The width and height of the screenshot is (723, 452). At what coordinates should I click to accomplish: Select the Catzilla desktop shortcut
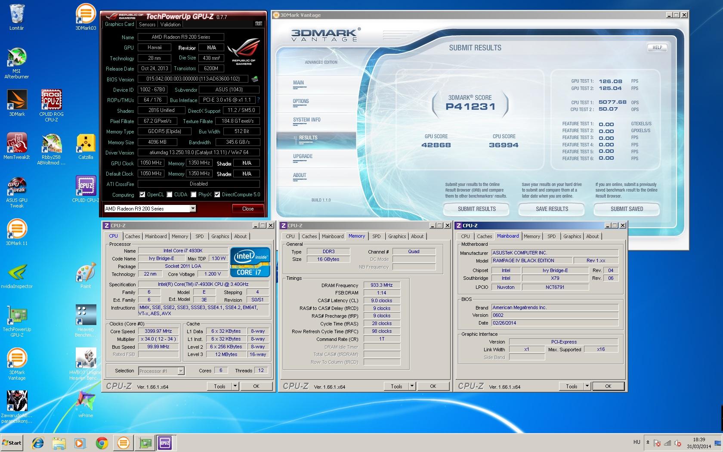coord(86,146)
